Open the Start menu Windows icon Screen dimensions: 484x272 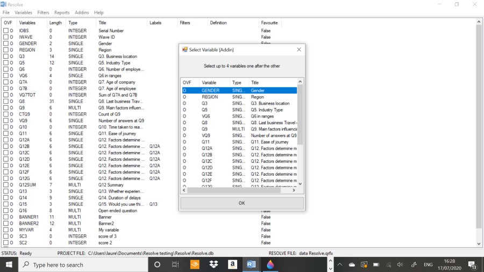(9, 264)
